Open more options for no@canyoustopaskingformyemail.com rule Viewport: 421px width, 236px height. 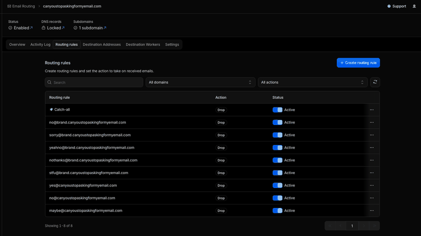371,198
